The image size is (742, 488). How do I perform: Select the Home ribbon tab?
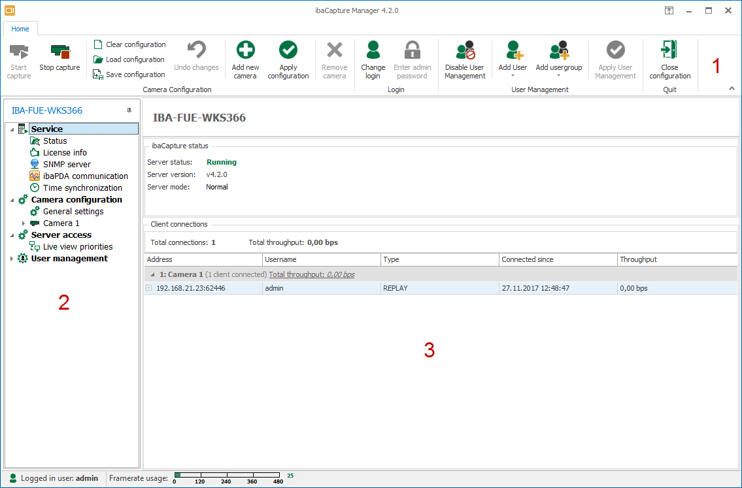20,29
